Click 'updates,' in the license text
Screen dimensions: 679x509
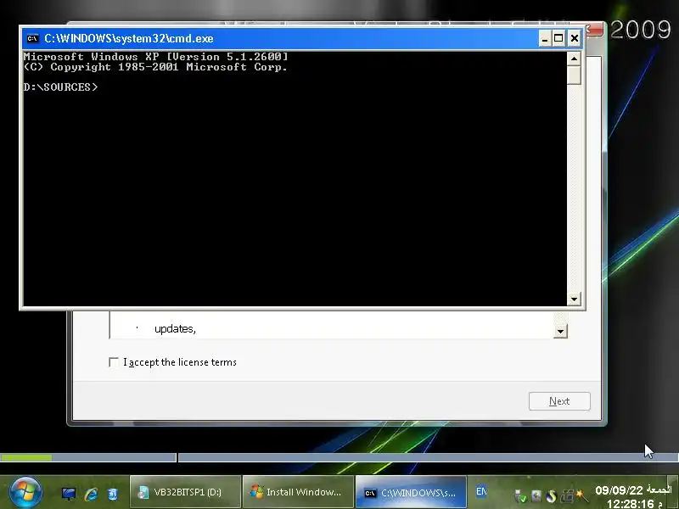[x=175, y=329]
